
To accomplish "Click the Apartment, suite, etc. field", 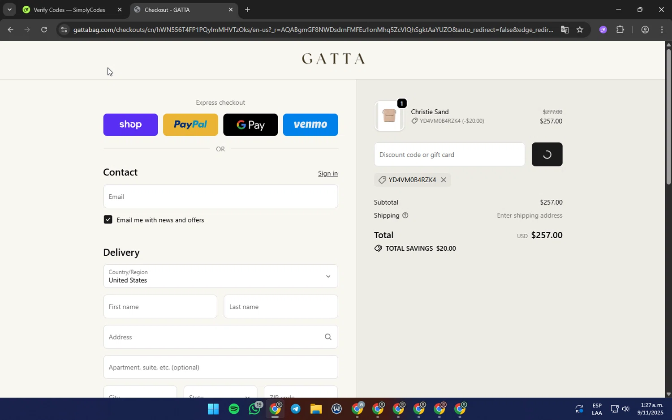I will pyautogui.click(x=220, y=367).
